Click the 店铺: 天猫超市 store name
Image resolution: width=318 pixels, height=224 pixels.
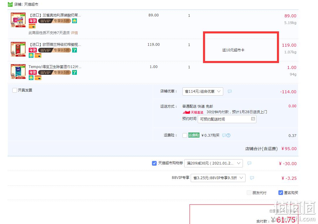26,4
